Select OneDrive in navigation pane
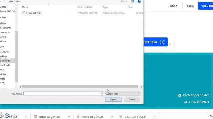Screen dimensions: 213x119 point(3,23)
